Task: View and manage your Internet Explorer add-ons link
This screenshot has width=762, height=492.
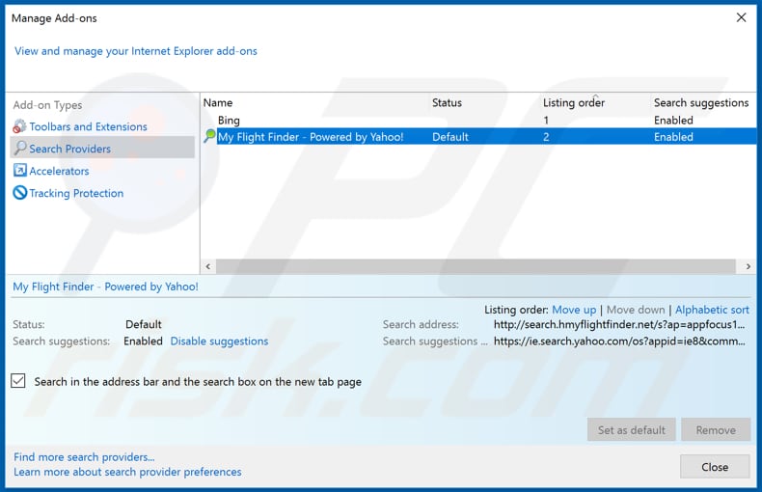Action: point(136,51)
